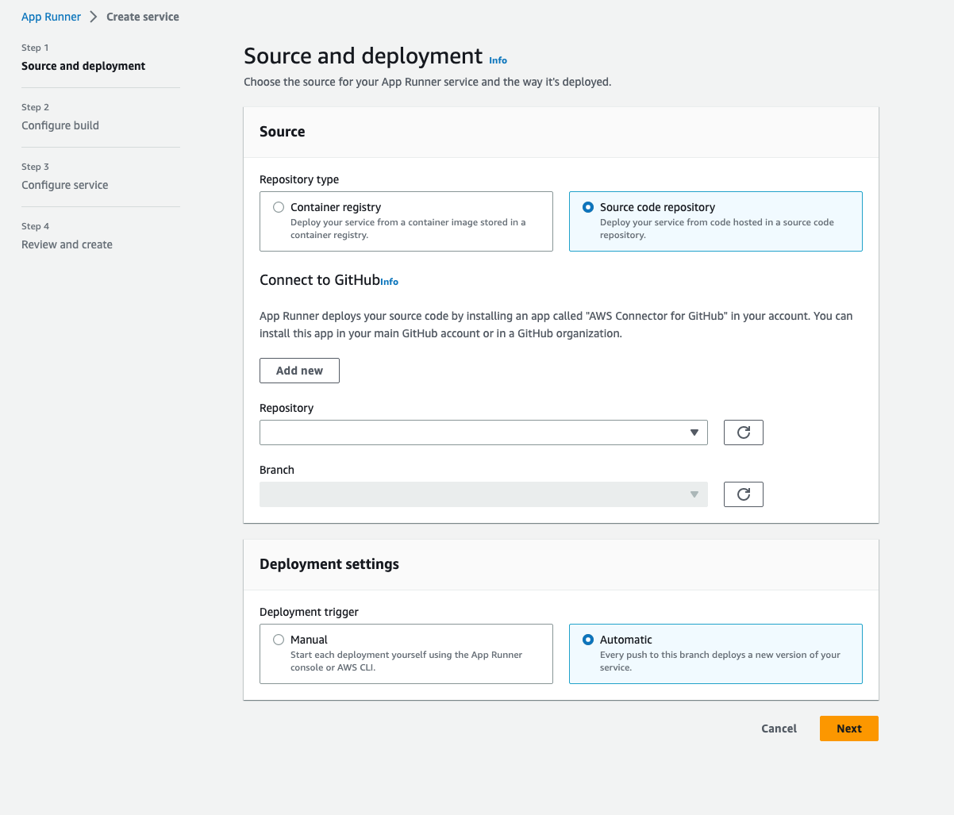
Task: Select Container registry repository type
Action: (279, 206)
